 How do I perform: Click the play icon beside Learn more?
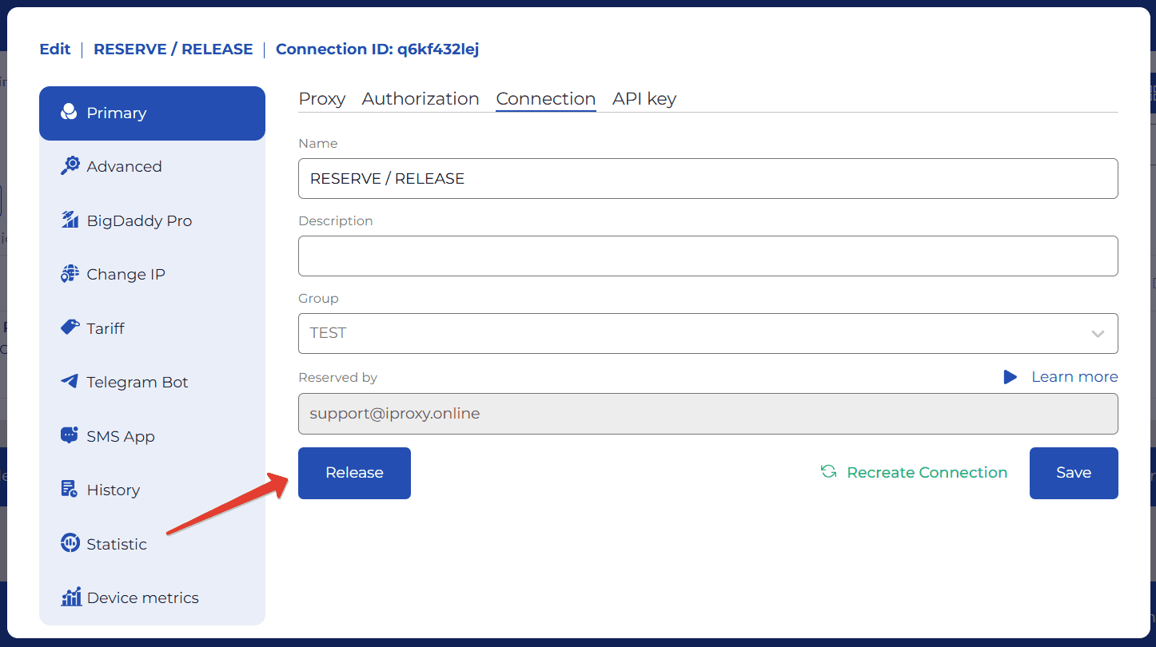click(1011, 377)
